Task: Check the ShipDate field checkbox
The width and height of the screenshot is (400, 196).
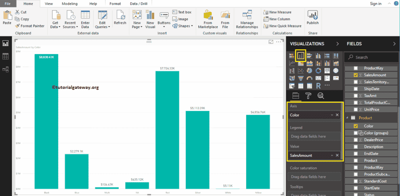Action: tap(356, 89)
